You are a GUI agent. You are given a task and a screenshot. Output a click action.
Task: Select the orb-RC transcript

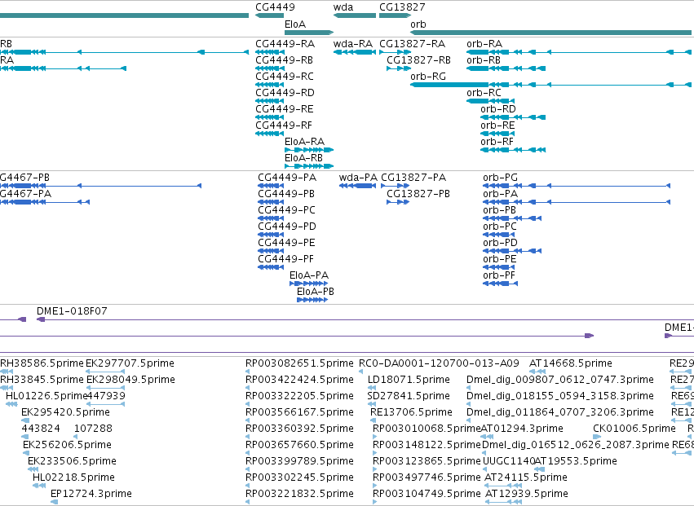click(490, 101)
